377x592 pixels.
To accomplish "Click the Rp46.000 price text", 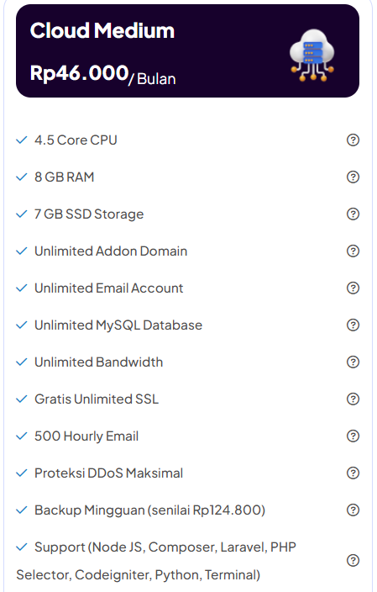I will [x=80, y=72].
